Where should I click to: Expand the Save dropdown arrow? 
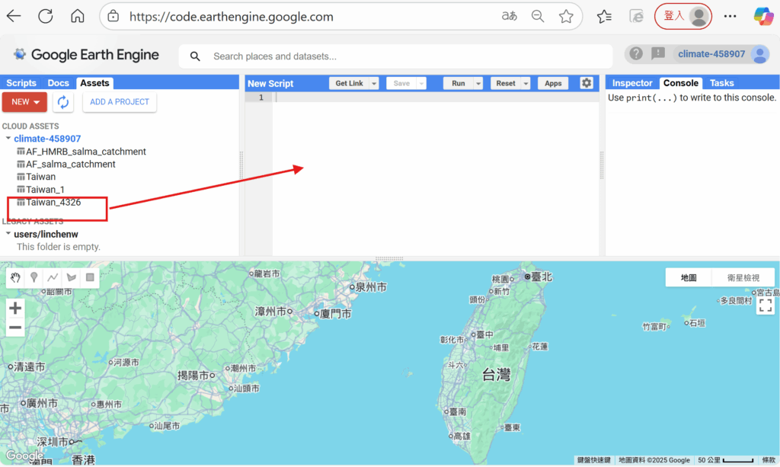[421, 84]
